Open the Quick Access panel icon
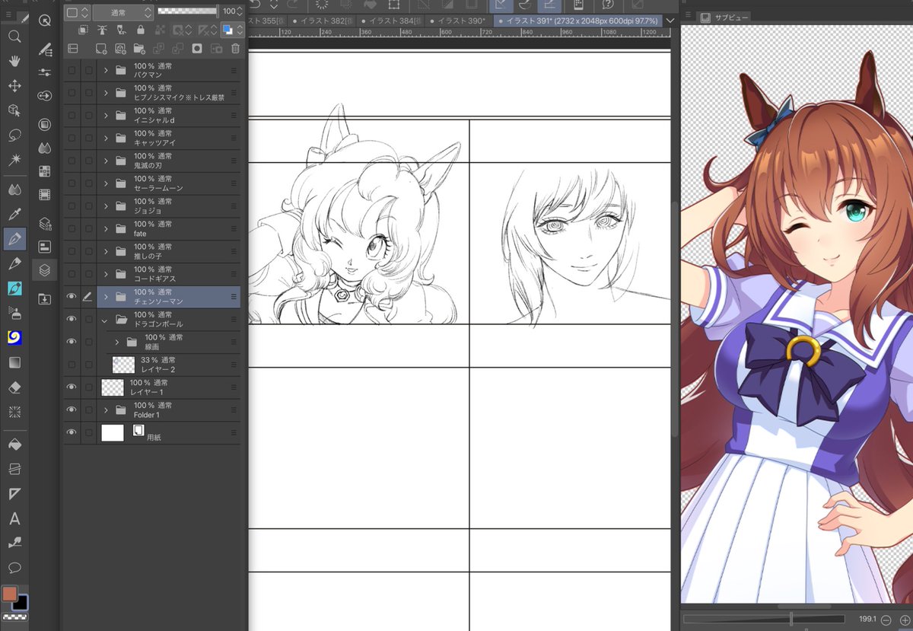This screenshot has height=631, width=913. (x=45, y=21)
